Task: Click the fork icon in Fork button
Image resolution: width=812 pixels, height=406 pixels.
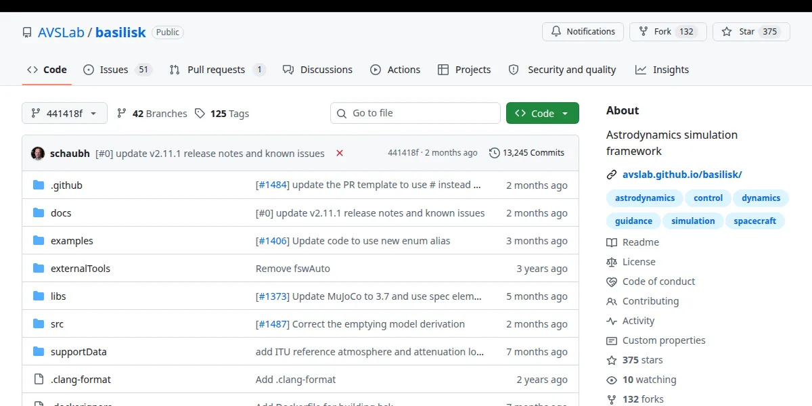Action: click(644, 32)
